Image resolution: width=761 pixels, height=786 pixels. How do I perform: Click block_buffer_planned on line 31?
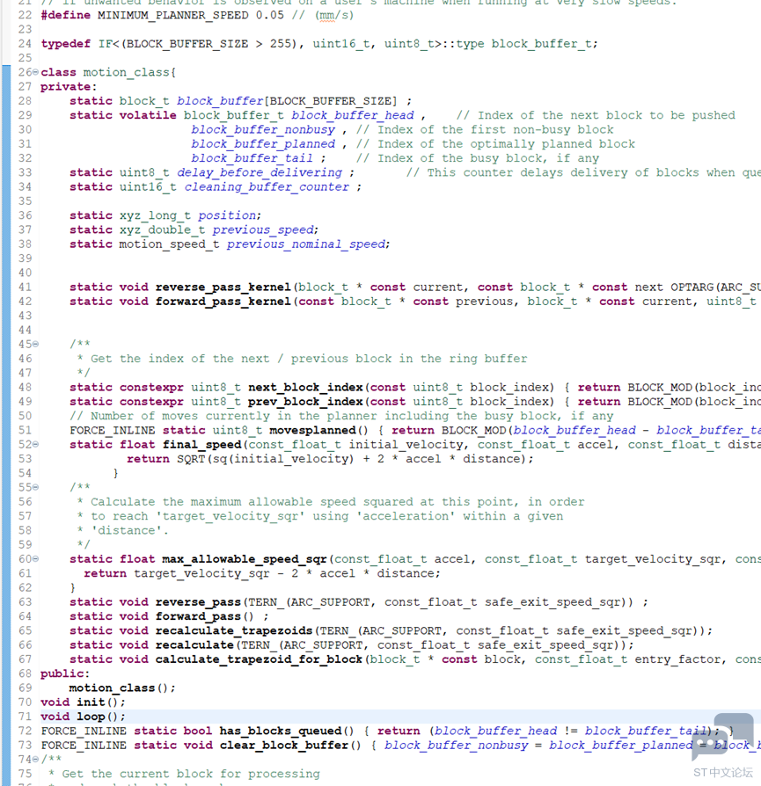point(263,144)
